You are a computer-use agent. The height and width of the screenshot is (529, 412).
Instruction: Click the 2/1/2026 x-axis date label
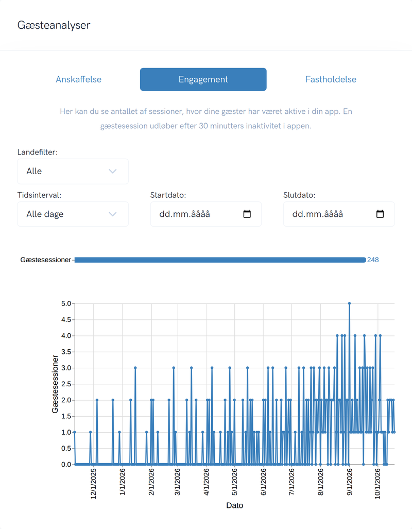coord(151,482)
